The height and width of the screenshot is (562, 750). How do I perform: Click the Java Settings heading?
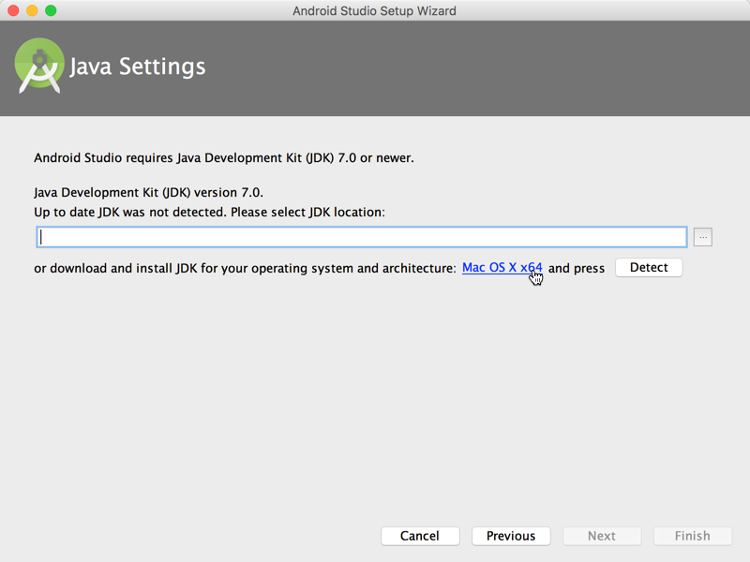pos(138,67)
